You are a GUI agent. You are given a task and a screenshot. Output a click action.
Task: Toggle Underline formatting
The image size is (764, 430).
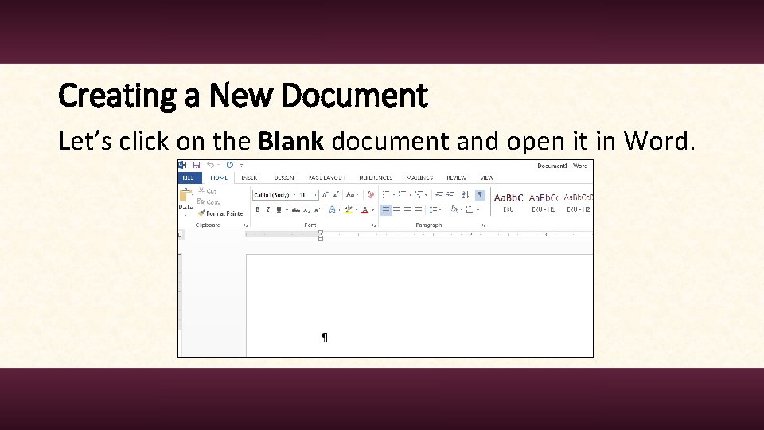[279, 209]
